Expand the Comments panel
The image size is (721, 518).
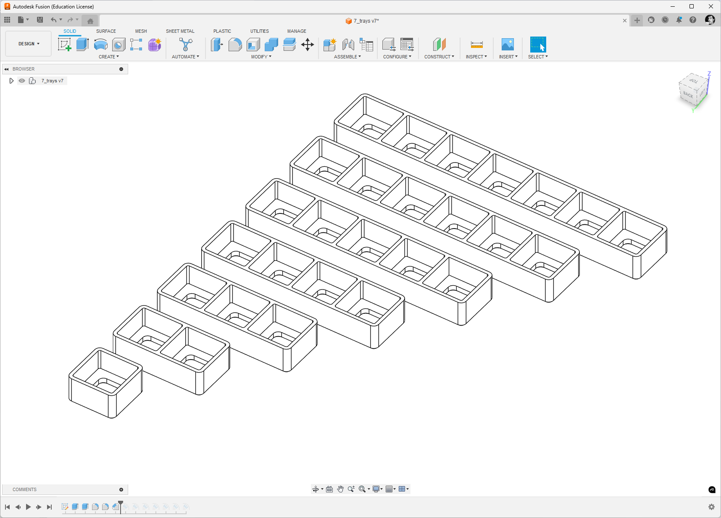click(121, 489)
